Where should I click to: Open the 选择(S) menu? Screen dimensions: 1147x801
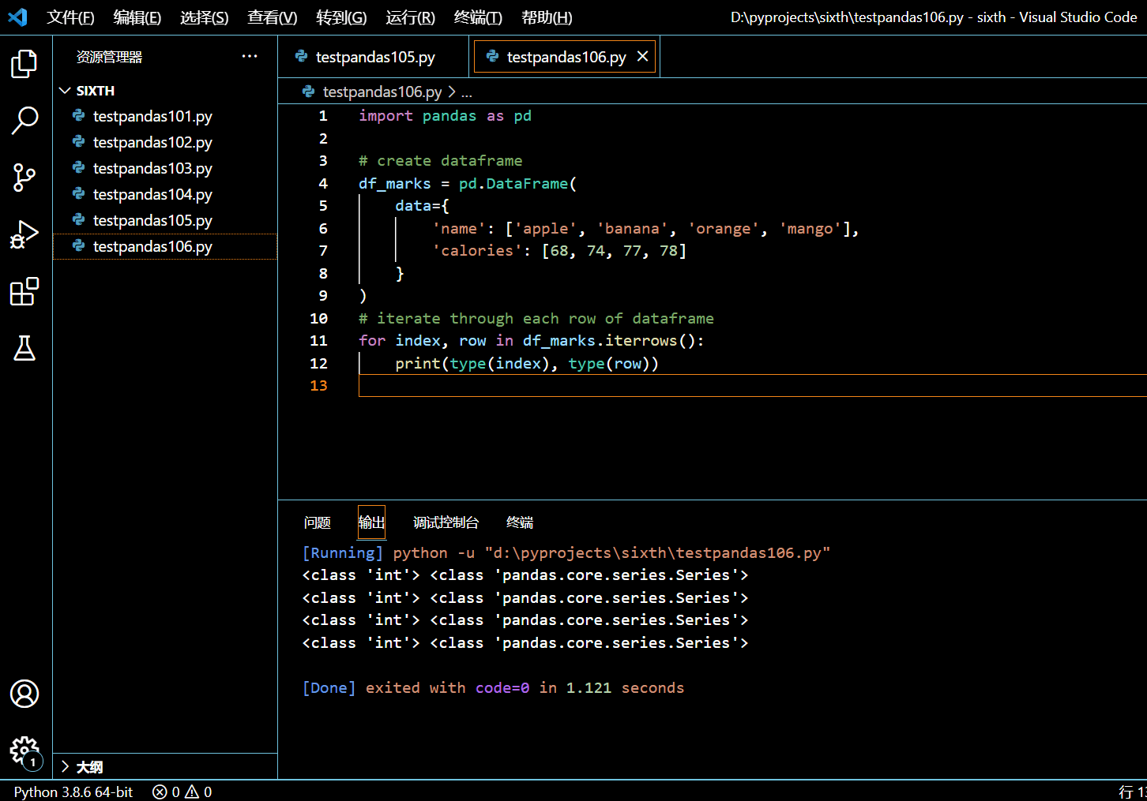205,17
